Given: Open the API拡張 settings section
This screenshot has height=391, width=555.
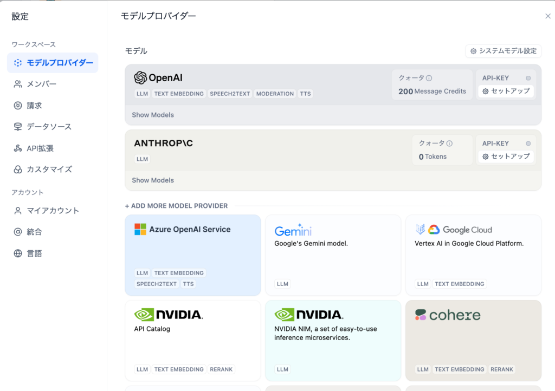Looking at the screenshot, I should tap(53, 148).
